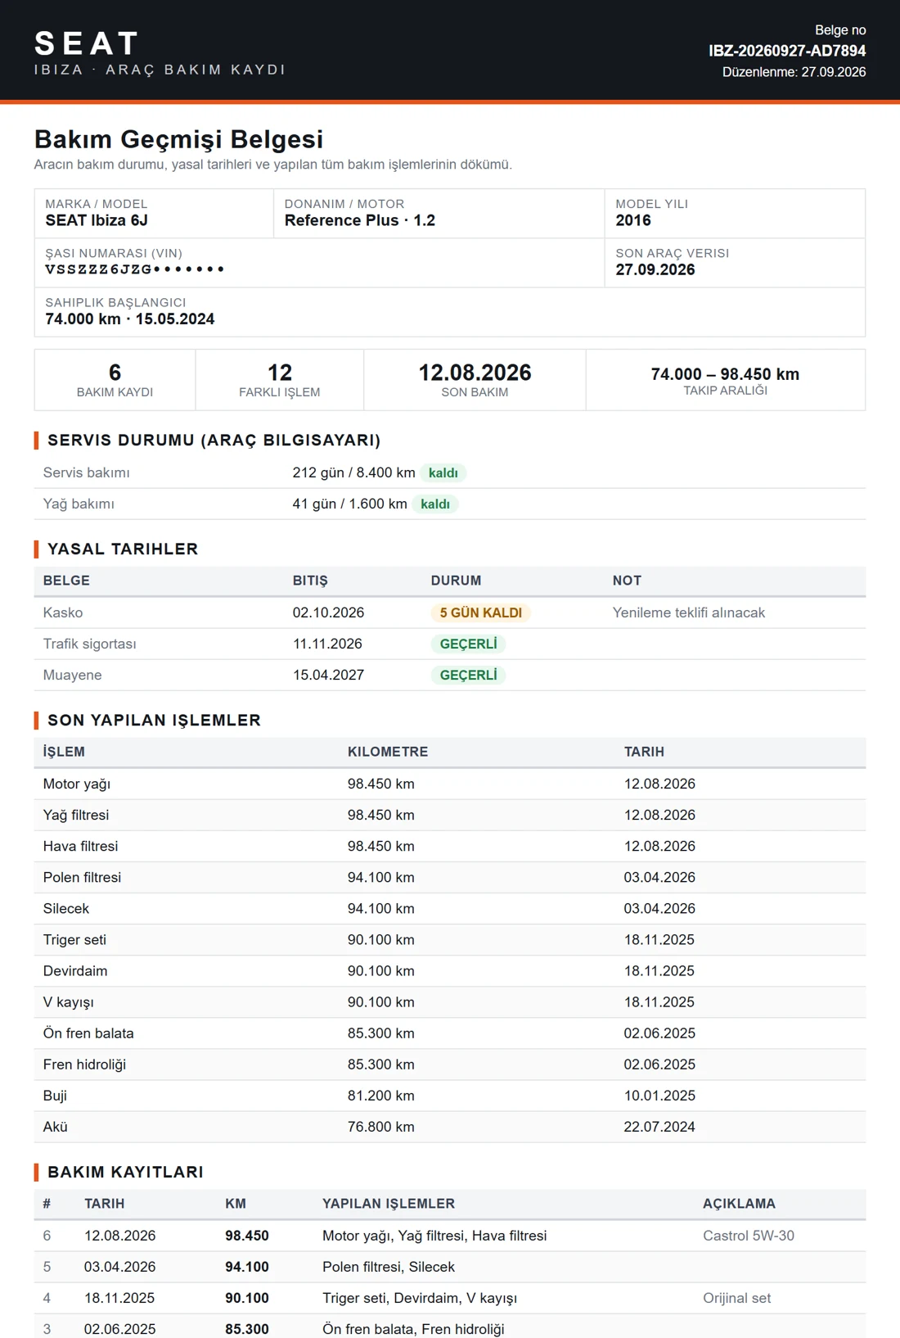Select the "5 GÜN KALDI" status badge

[x=481, y=612]
